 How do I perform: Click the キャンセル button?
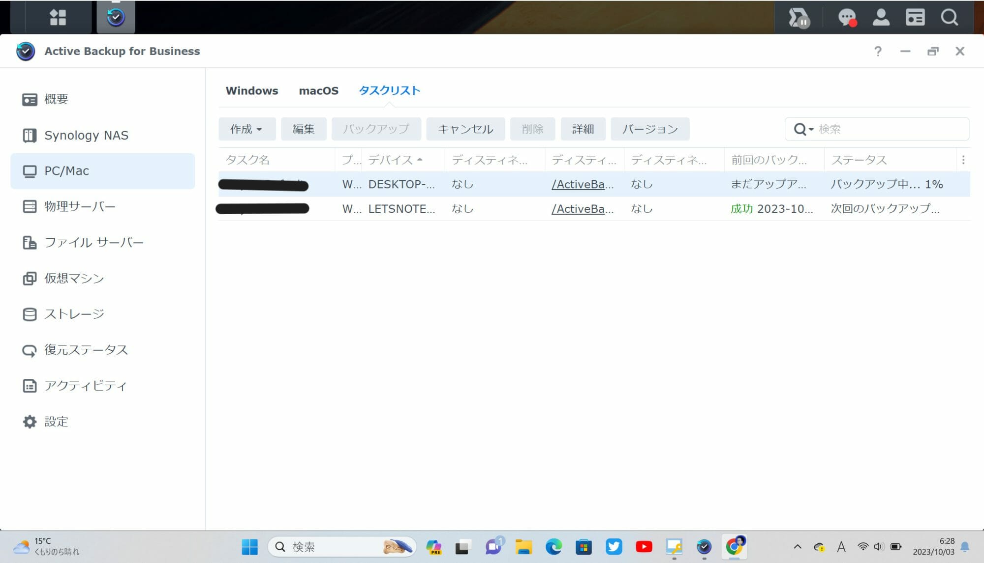(465, 129)
